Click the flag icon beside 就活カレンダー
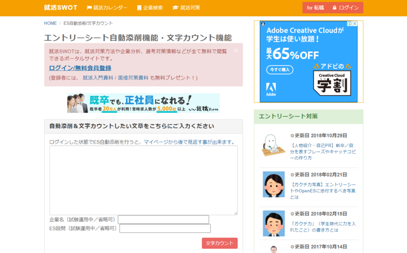 coord(90,8)
